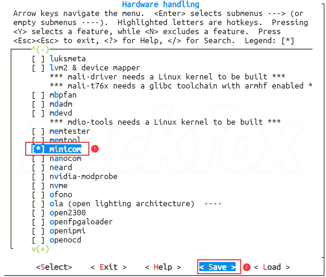Toggle the nvme package checkbox
This screenshot has height=277, width=326.
click(50, 185)
